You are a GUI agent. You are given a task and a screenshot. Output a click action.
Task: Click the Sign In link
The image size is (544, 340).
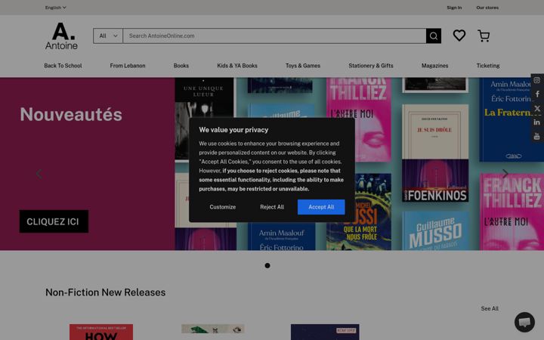454,8
